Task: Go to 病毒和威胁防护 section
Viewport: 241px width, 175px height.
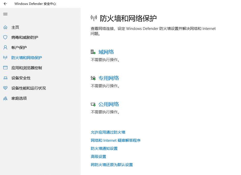Action: coord(25,37)
